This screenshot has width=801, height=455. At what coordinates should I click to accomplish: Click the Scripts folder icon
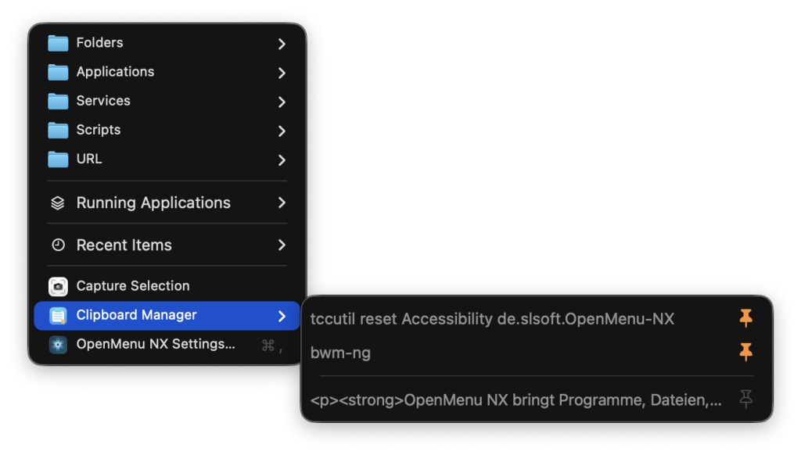click(58, 131)
